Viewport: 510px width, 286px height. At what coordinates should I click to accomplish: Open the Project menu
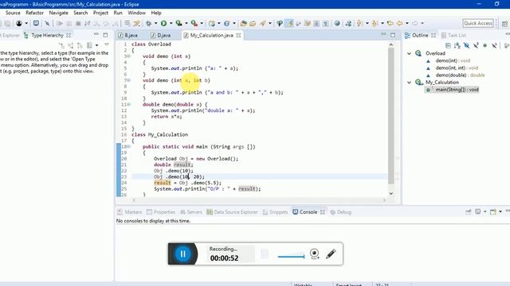[100, 13]
